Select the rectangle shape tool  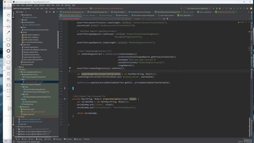[8, 62]
